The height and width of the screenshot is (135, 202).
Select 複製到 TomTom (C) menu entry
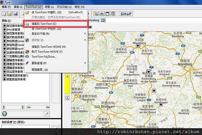point(56,24)
